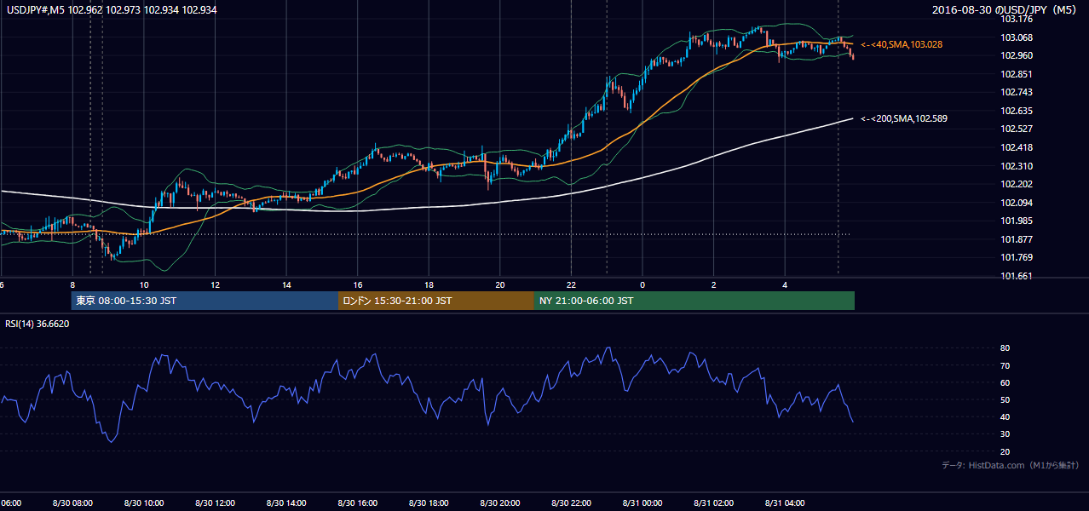Click the RSI scale value 80
Screen dimensions: 1089x511
(x=1005, y=348)
